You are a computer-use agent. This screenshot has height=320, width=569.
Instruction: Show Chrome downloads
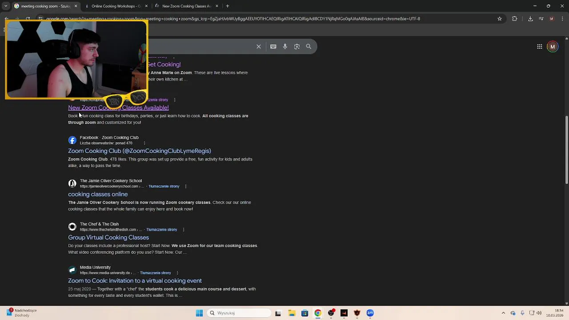530,19
